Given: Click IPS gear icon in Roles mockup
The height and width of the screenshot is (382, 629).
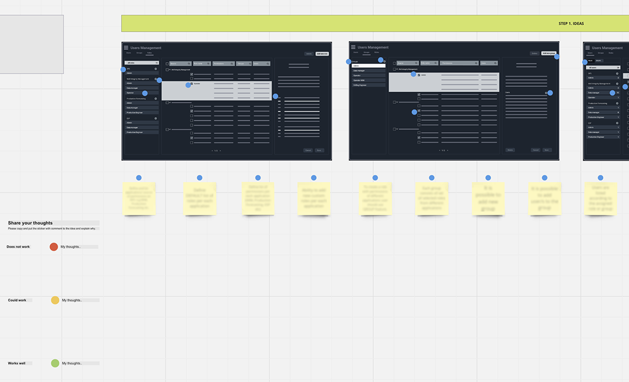Looking at the screenshot, I should point(155,69).
